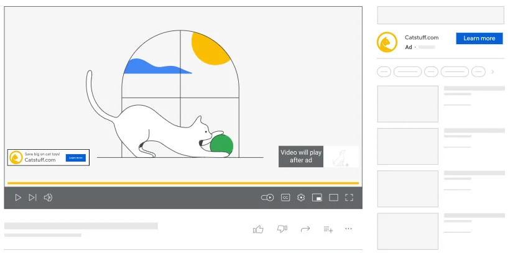Switch to theater mode

point(333,198)
